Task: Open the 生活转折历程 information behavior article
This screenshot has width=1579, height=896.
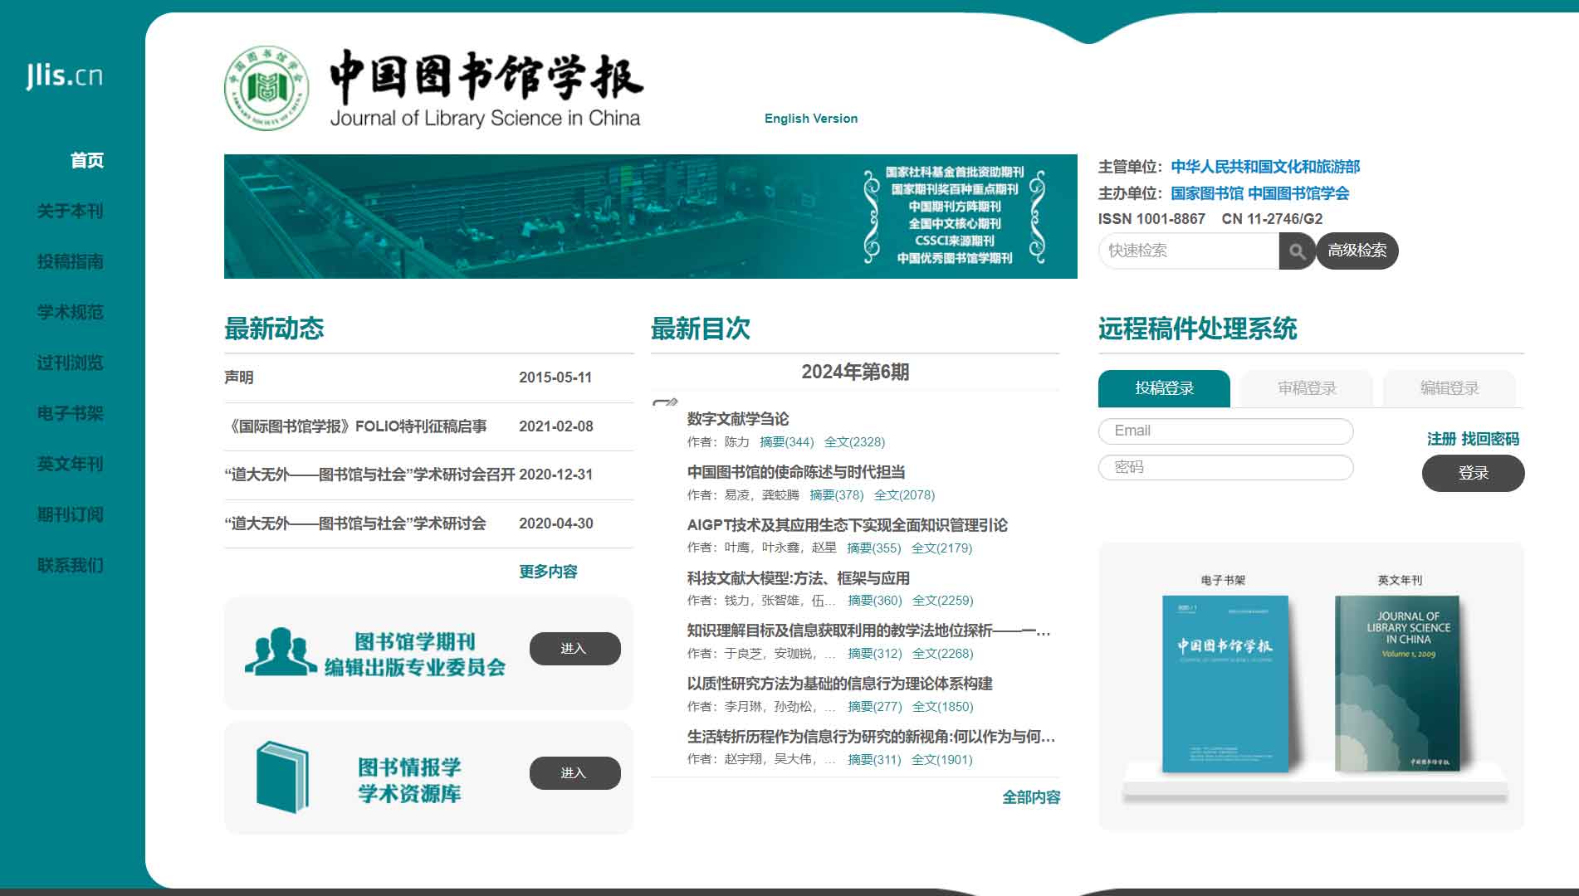Action: pyautogui.click(x=871, y=737)
